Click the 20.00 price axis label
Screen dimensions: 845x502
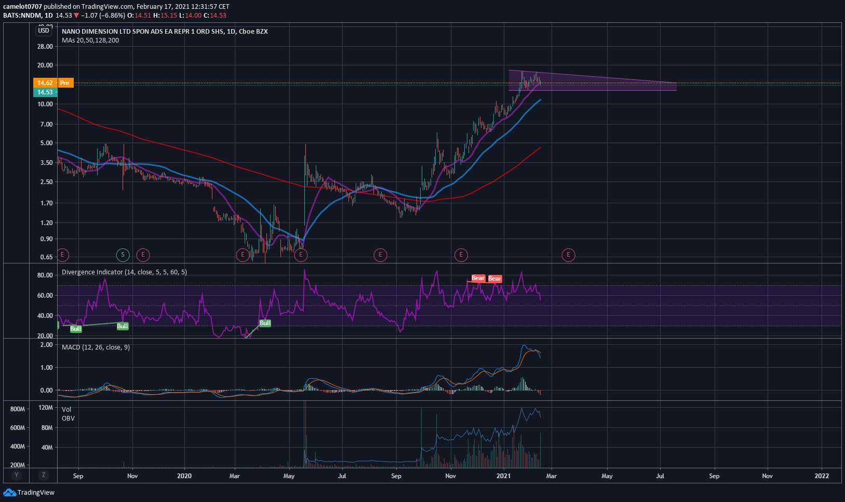coord(45,65)
